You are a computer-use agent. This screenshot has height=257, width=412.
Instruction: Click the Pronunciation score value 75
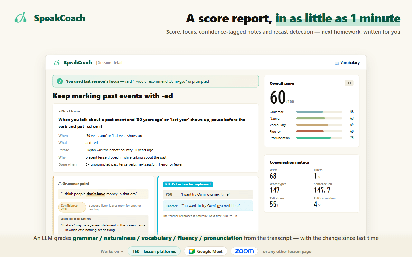(x=352, y=138)
